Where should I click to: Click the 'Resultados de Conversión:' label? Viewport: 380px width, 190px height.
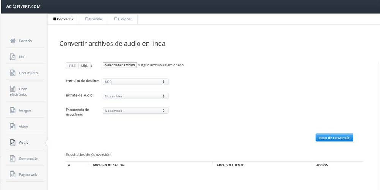click(89, 155)
